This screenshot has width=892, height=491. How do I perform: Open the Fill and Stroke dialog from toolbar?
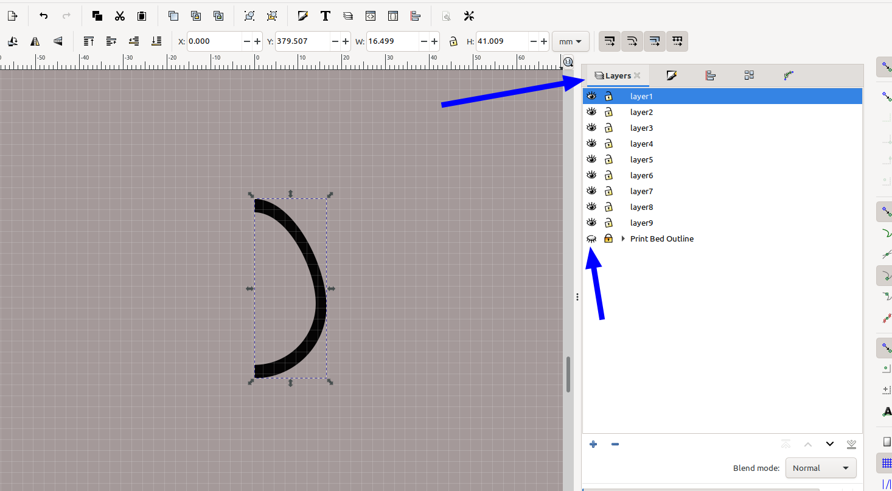click(x=303, y=16)
